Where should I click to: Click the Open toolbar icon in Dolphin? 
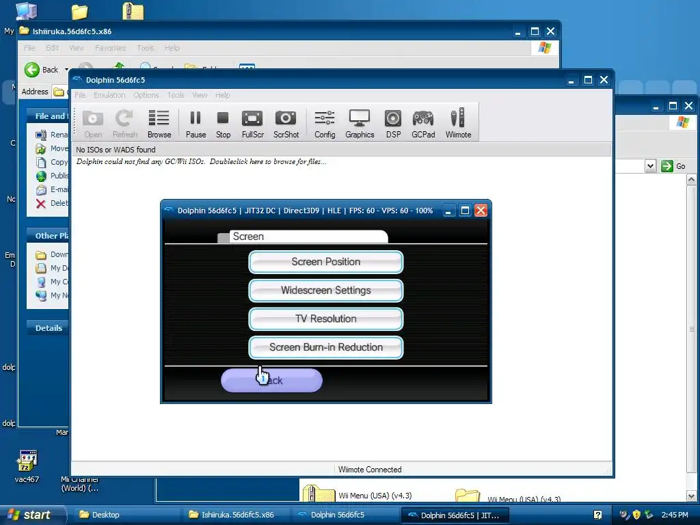pos(93,123)
